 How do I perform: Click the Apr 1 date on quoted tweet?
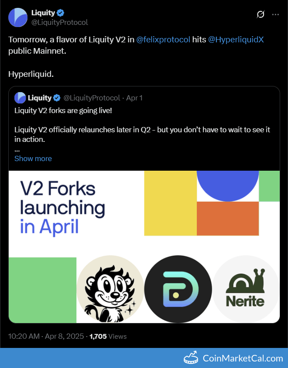pyautogui.click(x=134, y=98)
